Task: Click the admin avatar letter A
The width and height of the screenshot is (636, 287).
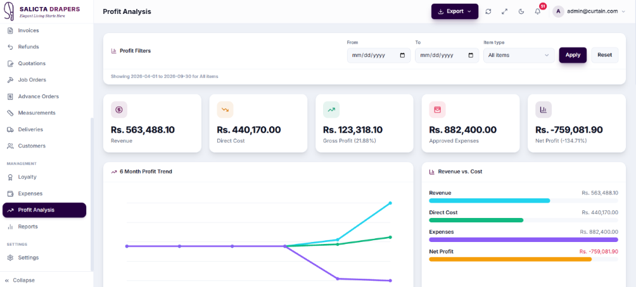Action: pos(559,11)
